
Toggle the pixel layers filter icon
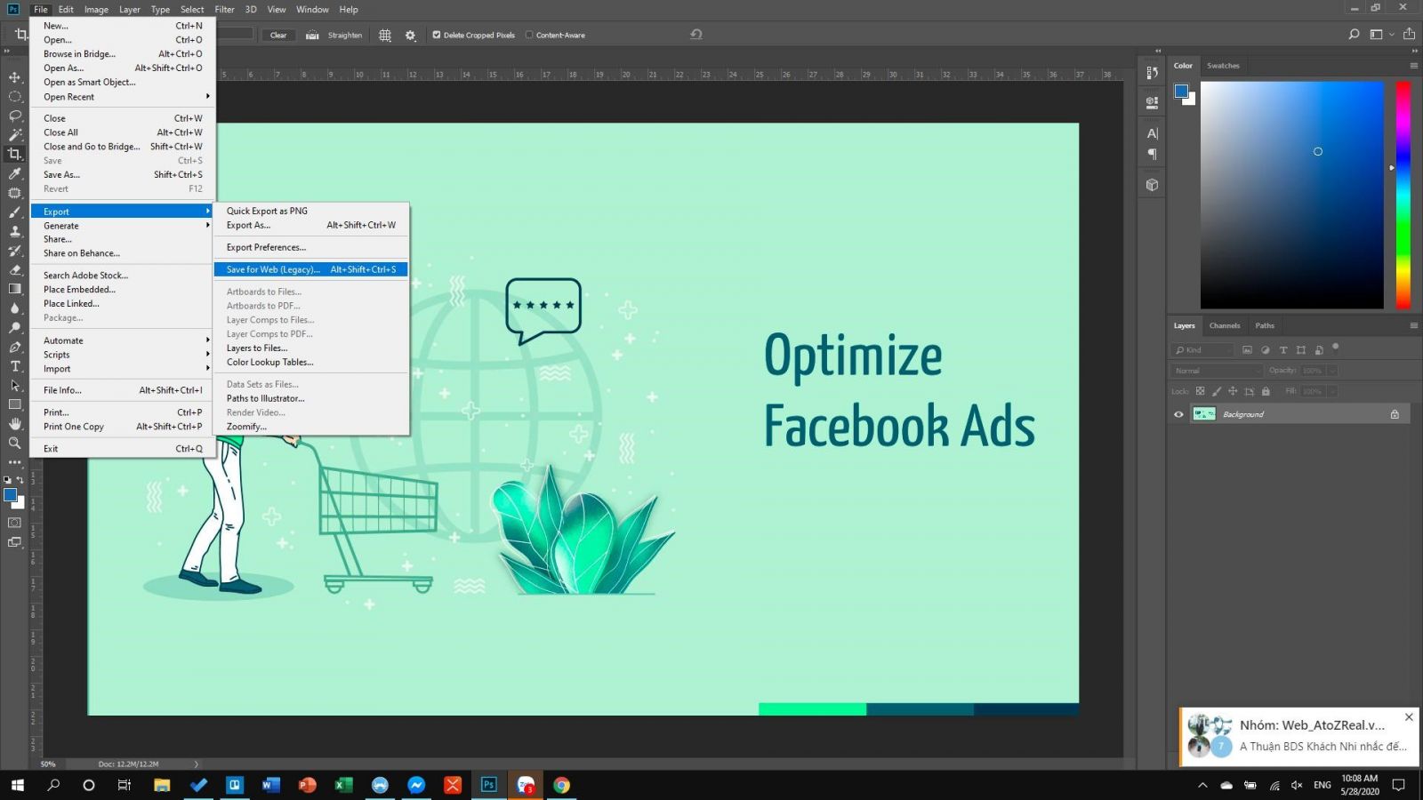coord(1248,350)
